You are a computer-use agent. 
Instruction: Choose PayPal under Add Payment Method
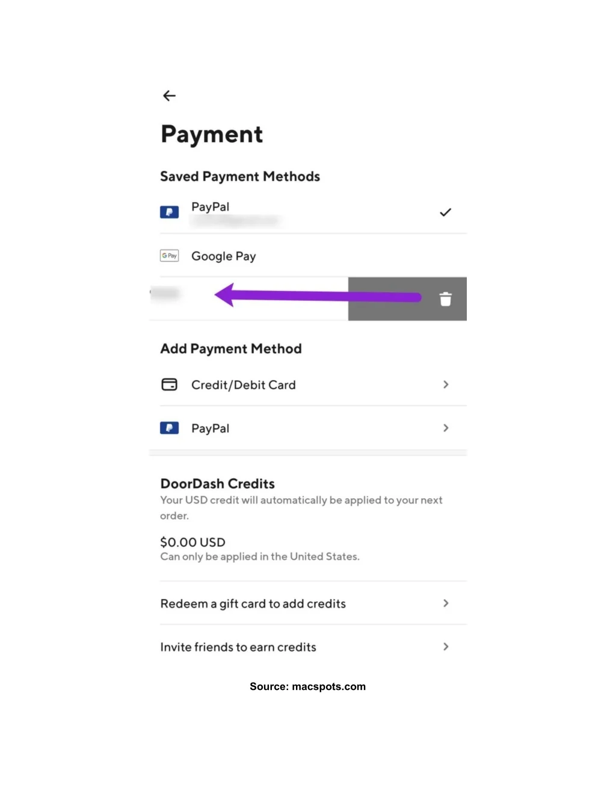coord(211,429)
